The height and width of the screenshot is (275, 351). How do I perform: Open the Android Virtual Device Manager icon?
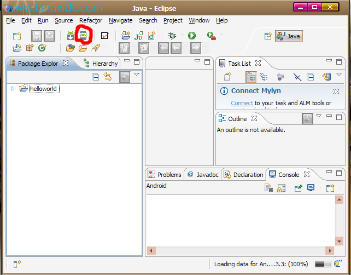[x=83, y=36]
